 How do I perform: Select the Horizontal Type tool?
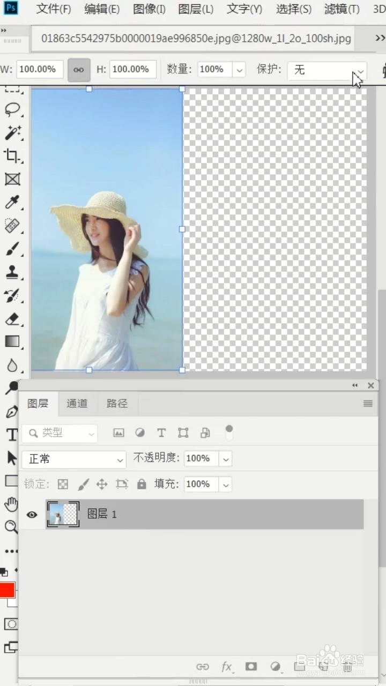pyautogui.click(x=12, y=435)
